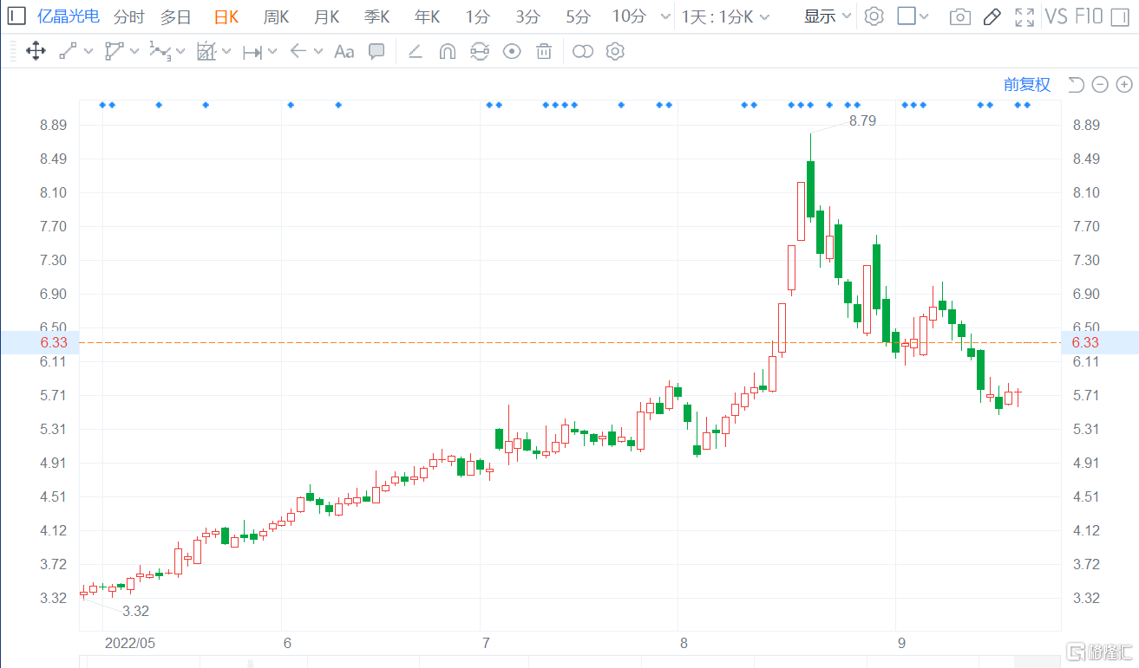This screenshot has width=1139, height=668.
Task: Zoom out chart with minus icon
Action: 1100,84
